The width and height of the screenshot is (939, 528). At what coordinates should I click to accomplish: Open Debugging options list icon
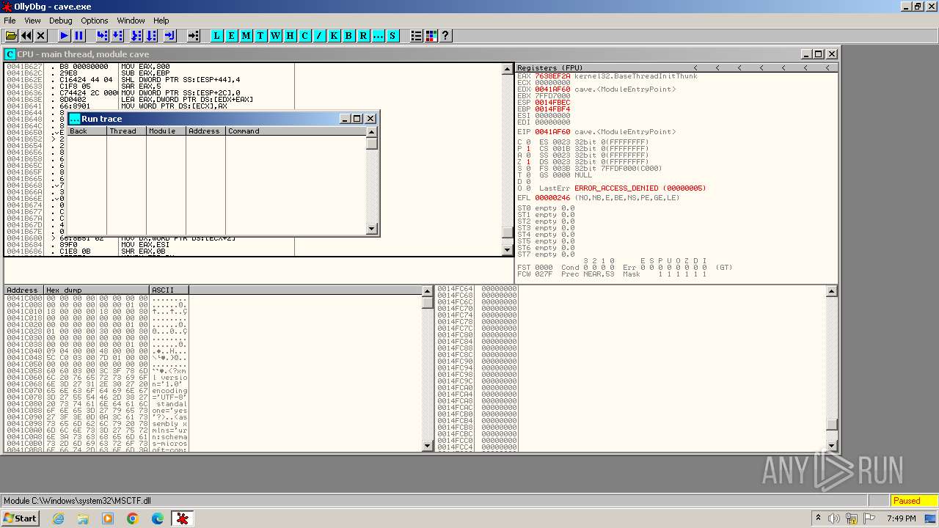[x=416, y=35]
